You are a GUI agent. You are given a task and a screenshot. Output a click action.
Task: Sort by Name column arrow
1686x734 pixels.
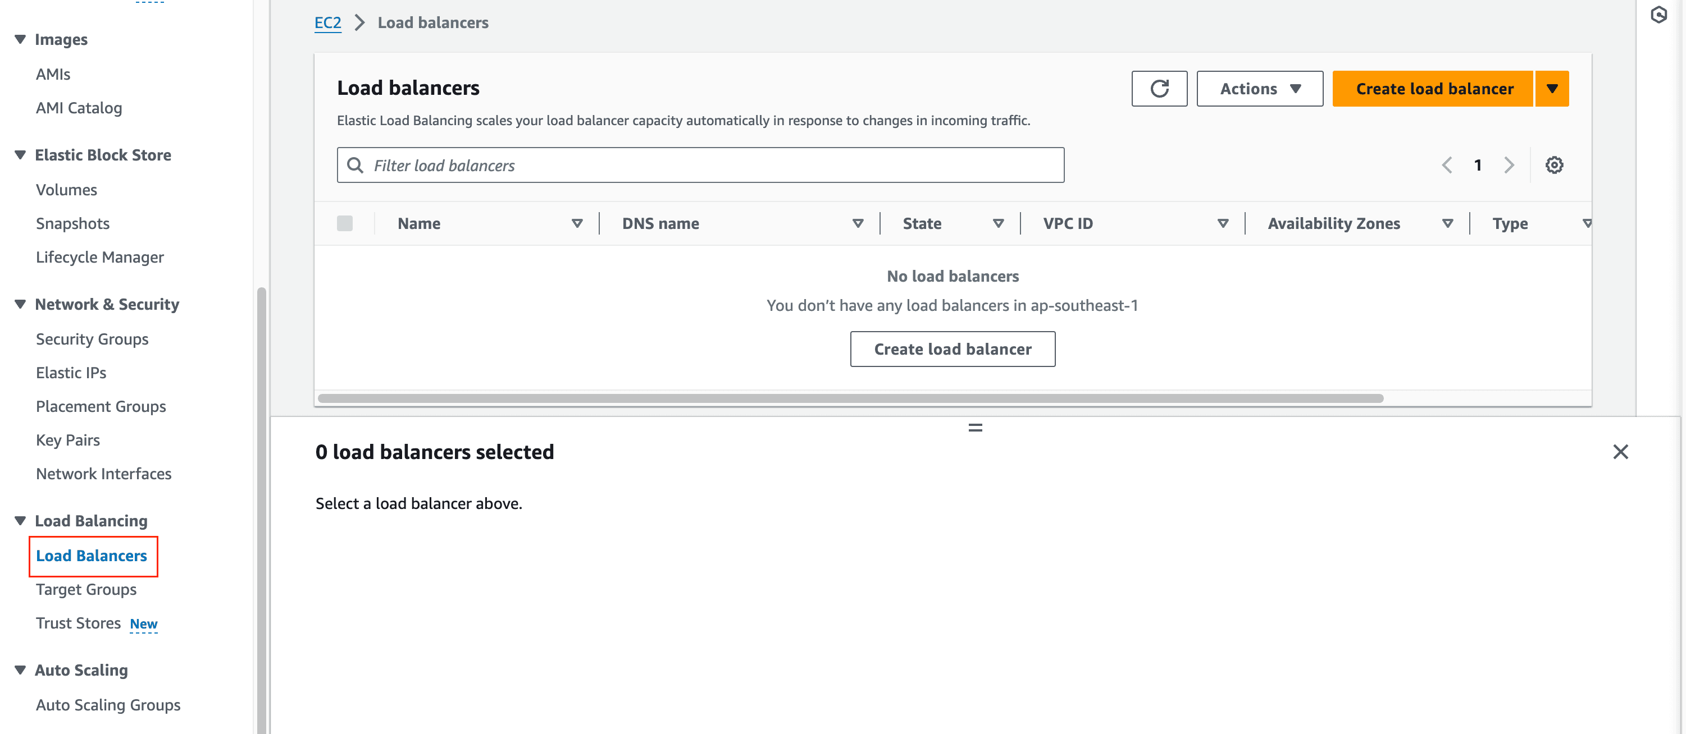click(x=577, y=224)
